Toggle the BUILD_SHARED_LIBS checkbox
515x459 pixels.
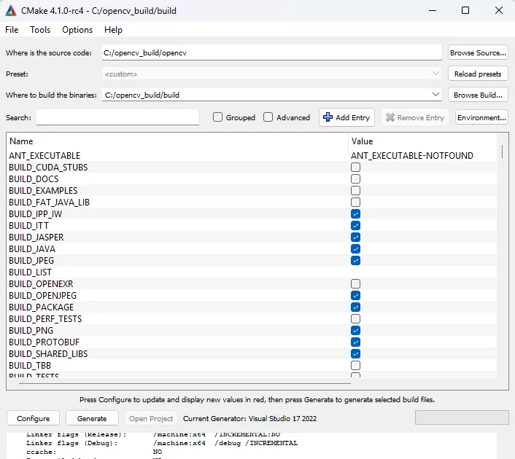355,353
